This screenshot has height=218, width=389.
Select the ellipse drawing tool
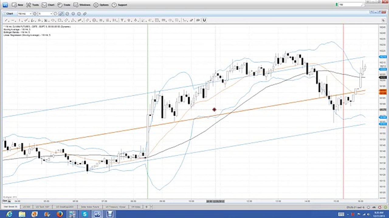[x=53, y=20]
